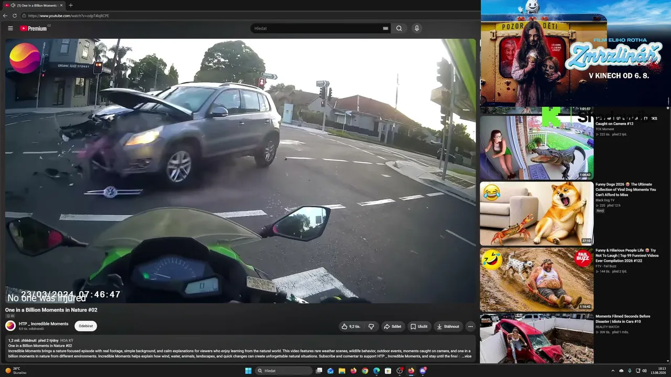
Task: Dislike the video with thumbs down
Action: (x=371, y=326)
